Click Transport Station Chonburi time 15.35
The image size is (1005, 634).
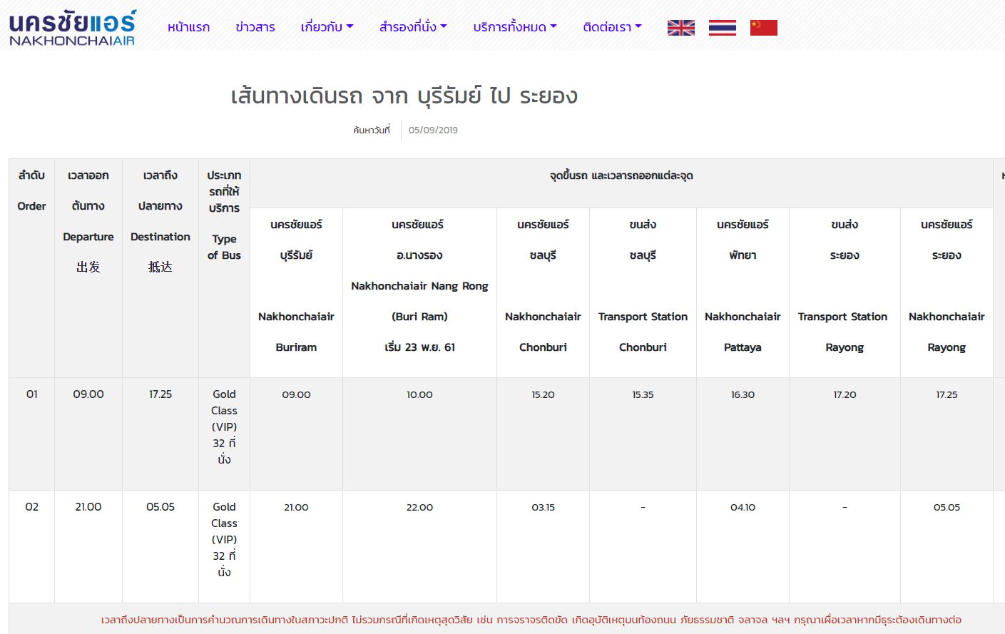[x=643, y=394]
